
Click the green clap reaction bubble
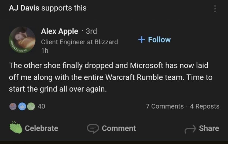[x=31, y=106]
